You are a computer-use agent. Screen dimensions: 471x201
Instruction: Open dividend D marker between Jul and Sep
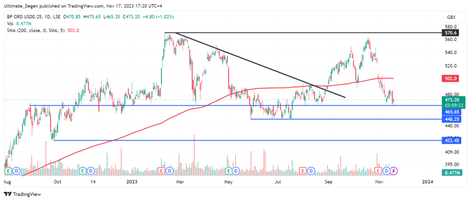coord(311,171)
